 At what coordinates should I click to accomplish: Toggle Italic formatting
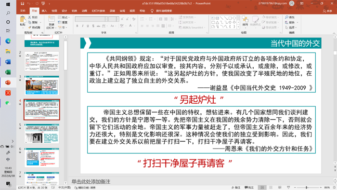click(82, 26)
